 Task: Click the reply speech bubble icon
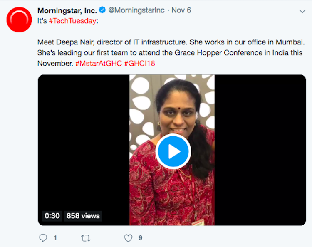pyautogui.click(x=43, y=238)
